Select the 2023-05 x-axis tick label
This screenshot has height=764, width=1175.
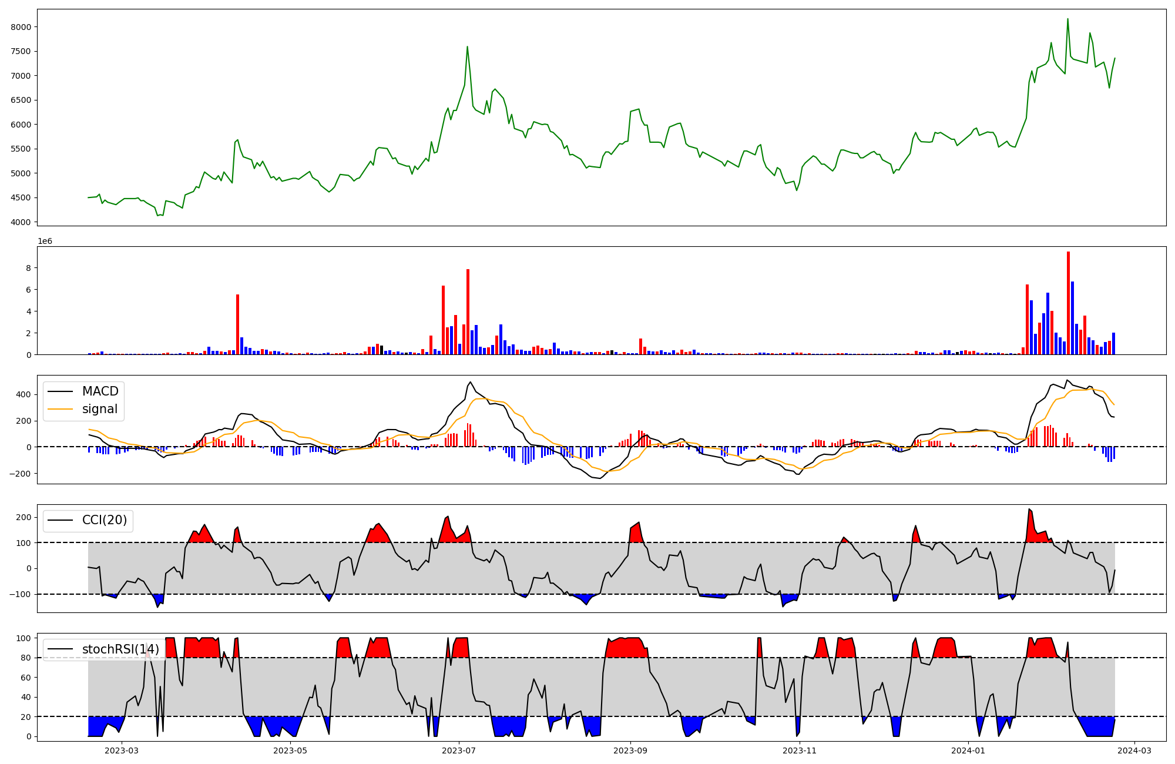[290, 750]
